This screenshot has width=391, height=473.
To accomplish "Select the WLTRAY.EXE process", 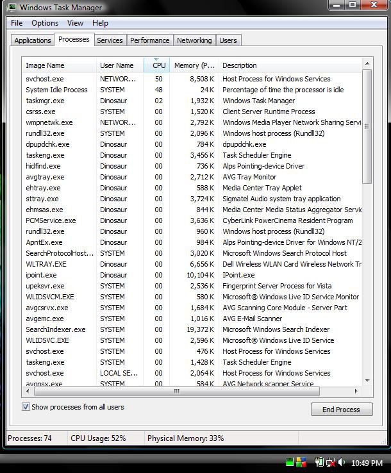I will pos(192,264).
